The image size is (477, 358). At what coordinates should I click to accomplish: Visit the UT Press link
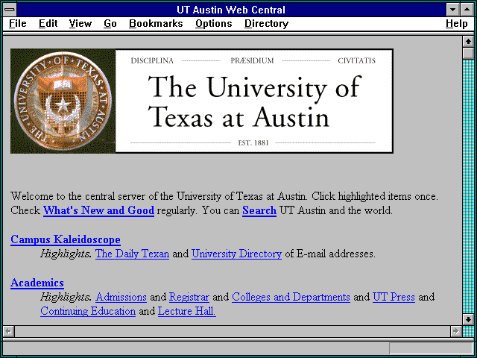(x=394, y=297)
